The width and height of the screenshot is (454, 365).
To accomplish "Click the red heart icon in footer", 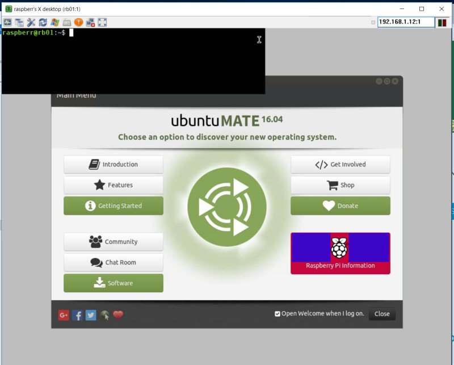I will [118, 314].
